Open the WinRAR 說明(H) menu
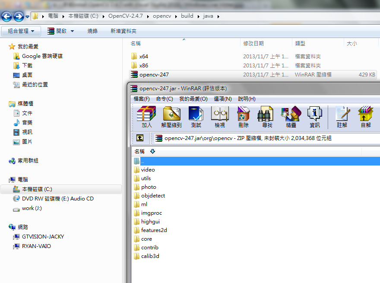This screenshot has height=283, width=380. point(247,99)
